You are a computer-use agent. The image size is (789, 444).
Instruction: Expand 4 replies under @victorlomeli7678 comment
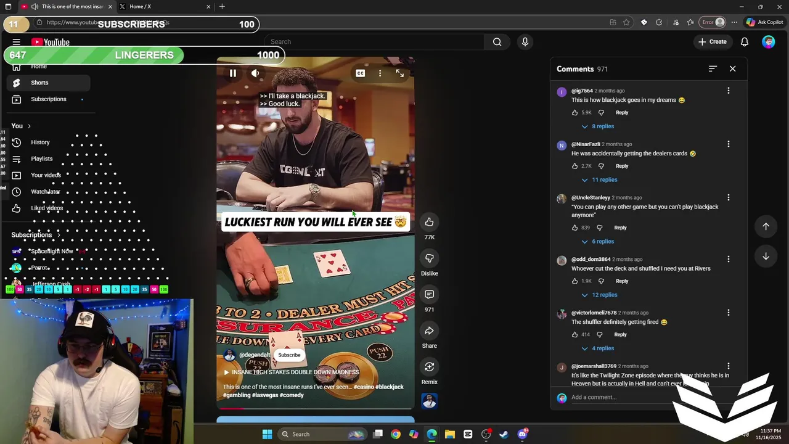click(x=597, y=348)
